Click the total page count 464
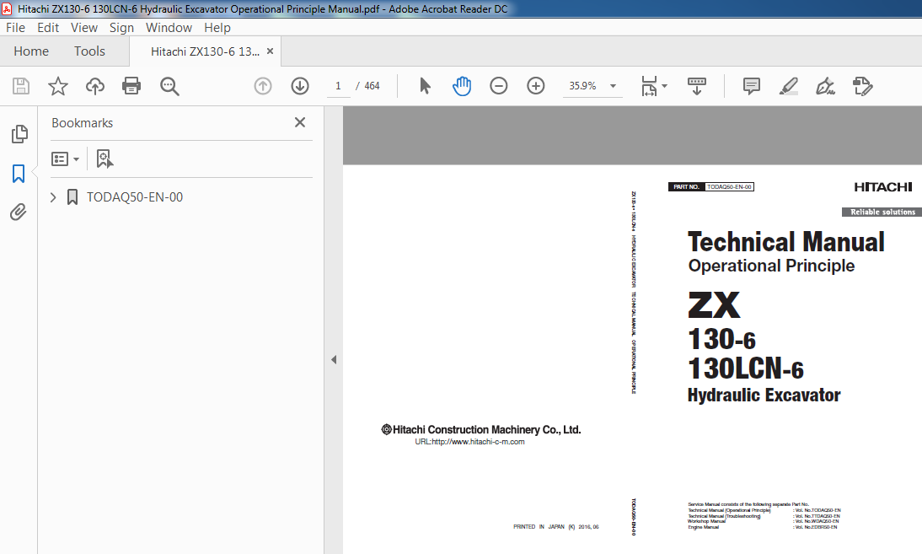 tap(372, 86)
